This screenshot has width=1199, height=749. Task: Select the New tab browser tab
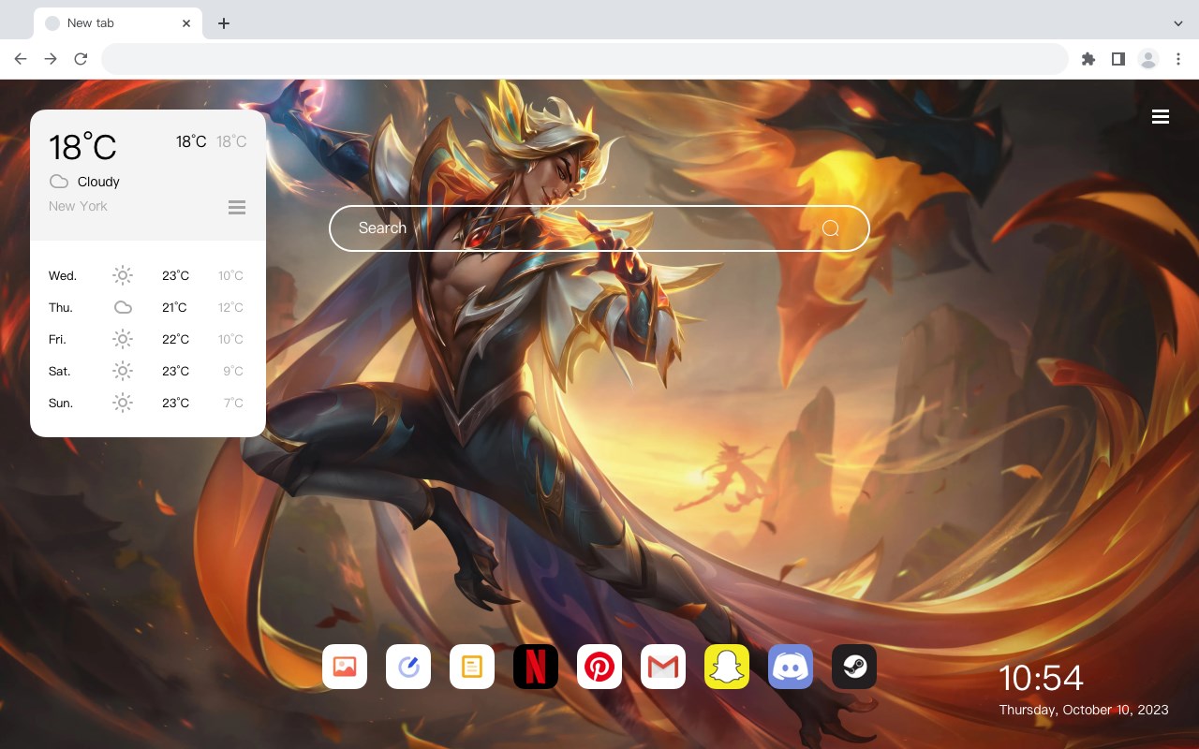[118, 22]
